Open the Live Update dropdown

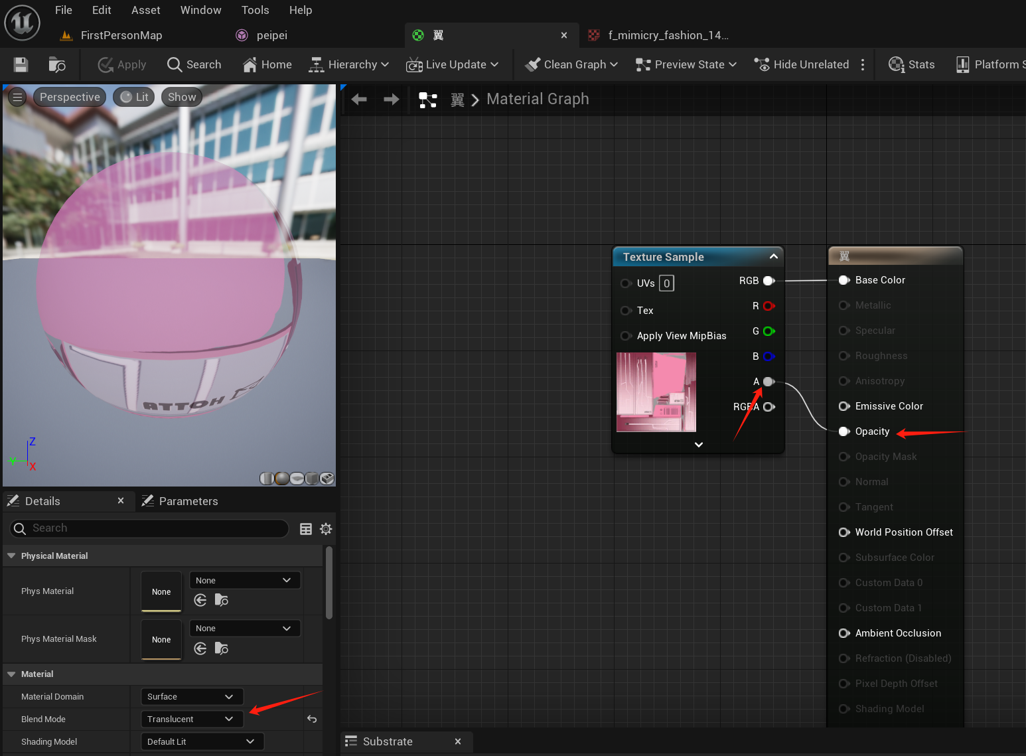click(x=452, y=64)
